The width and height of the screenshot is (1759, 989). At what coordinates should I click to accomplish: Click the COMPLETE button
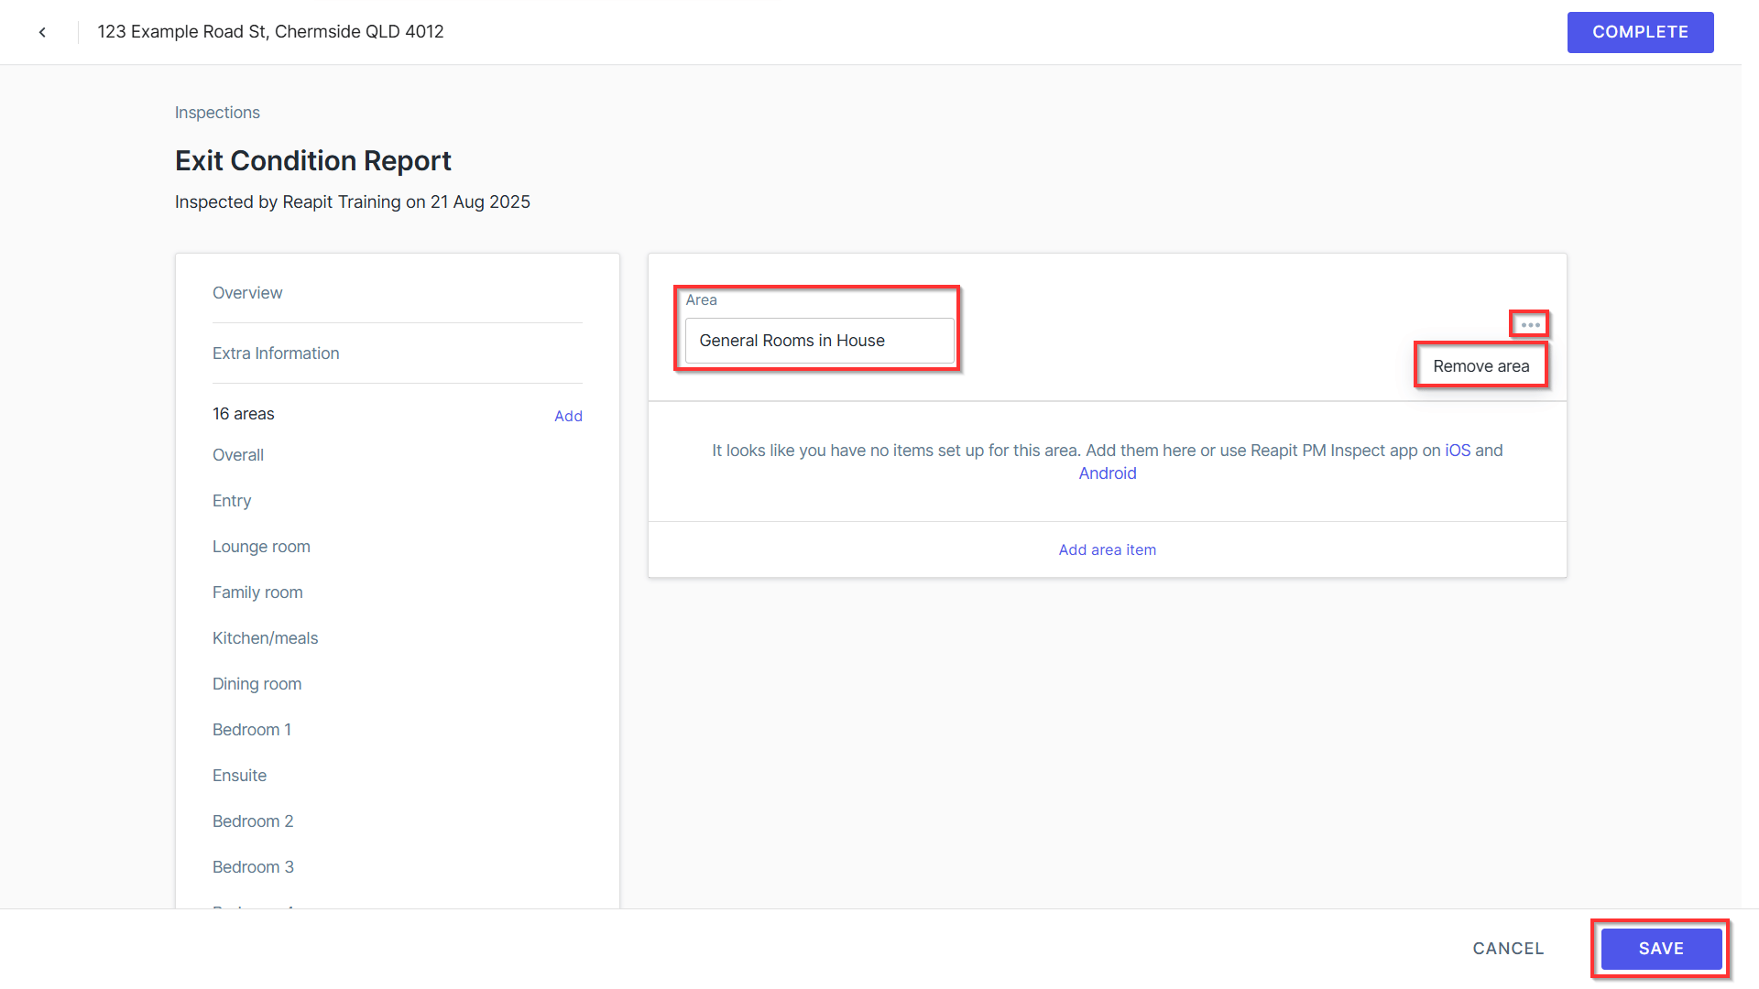tap(1640, 32)
